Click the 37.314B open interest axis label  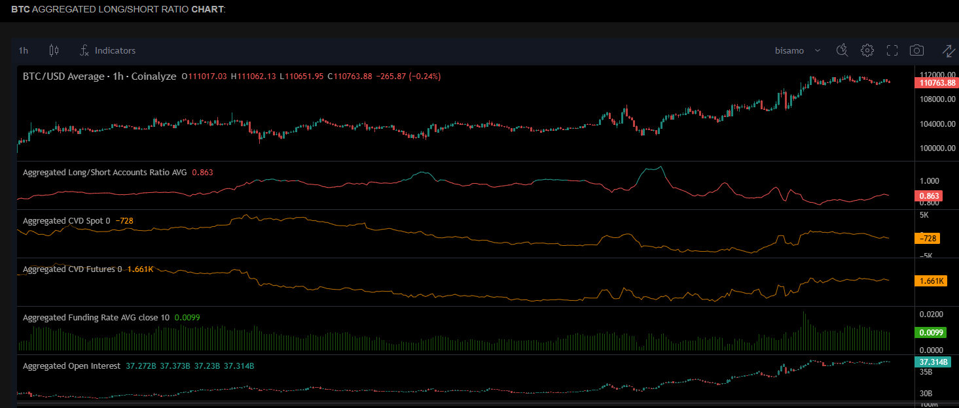tap(933, 362)
